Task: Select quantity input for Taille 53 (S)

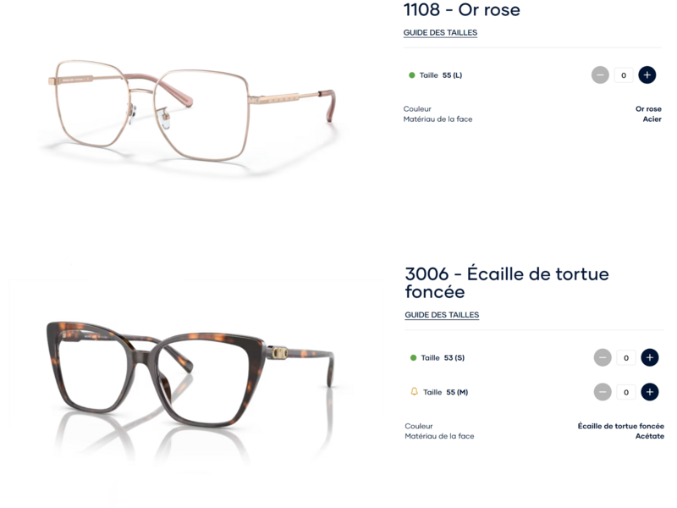Action: click(625, 358)
